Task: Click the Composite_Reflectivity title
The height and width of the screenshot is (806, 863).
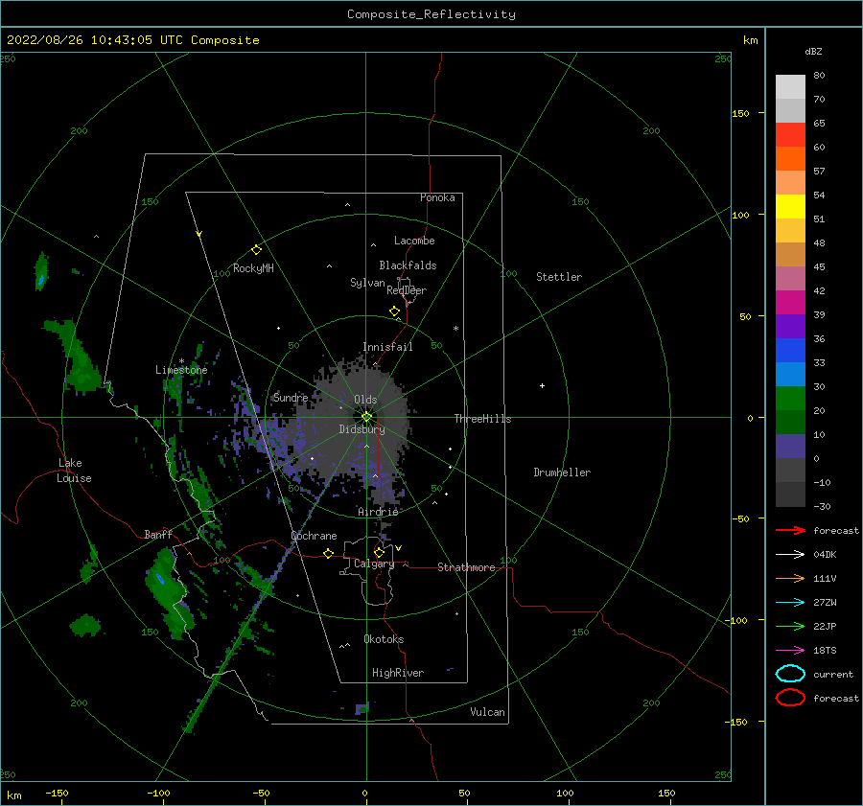Action: click(x=431, y=14)
